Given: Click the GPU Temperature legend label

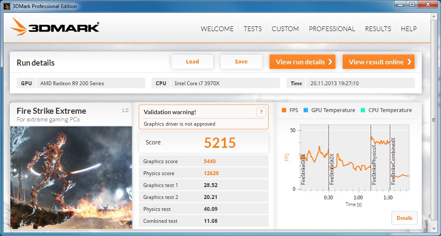Looking at the screenshot, I should click(333, 110).
